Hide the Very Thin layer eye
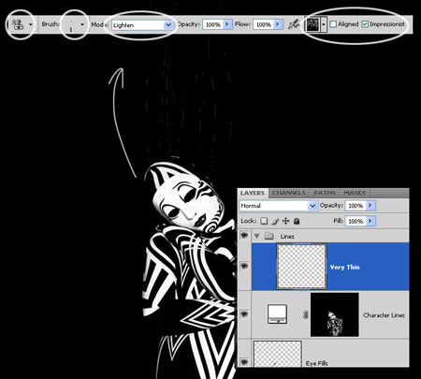Screen dimensions: 421x379 [244, 266]
